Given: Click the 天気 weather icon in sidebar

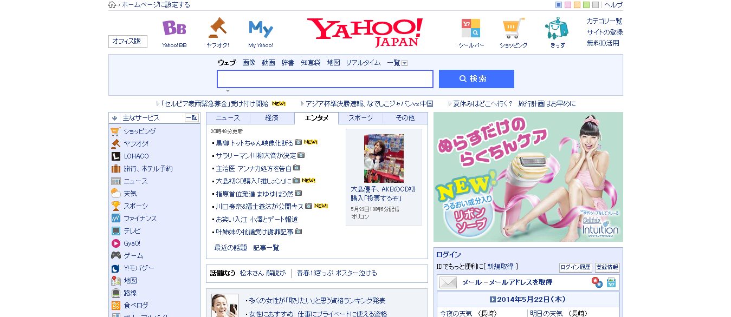Looking at the screenshot, I should point(115,194).
